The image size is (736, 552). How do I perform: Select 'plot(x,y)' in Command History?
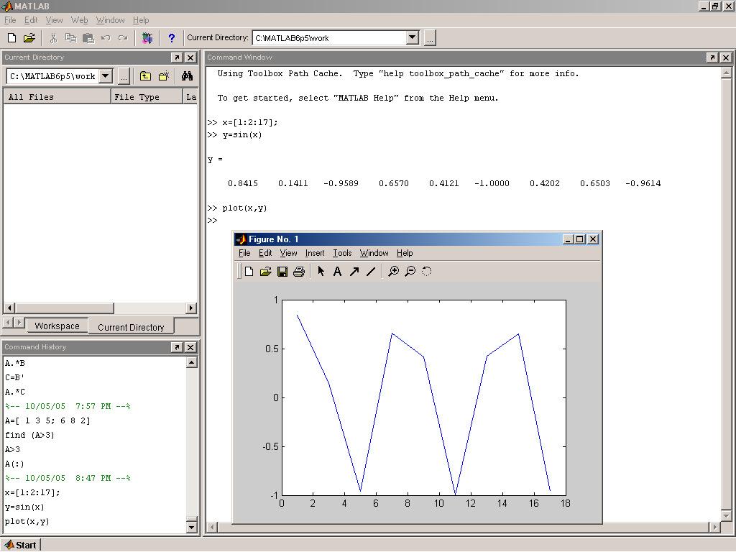pyautogui.click(x=27, y=522)
